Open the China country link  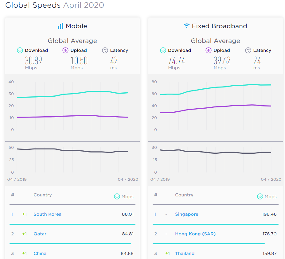click(x=40, y=253)
